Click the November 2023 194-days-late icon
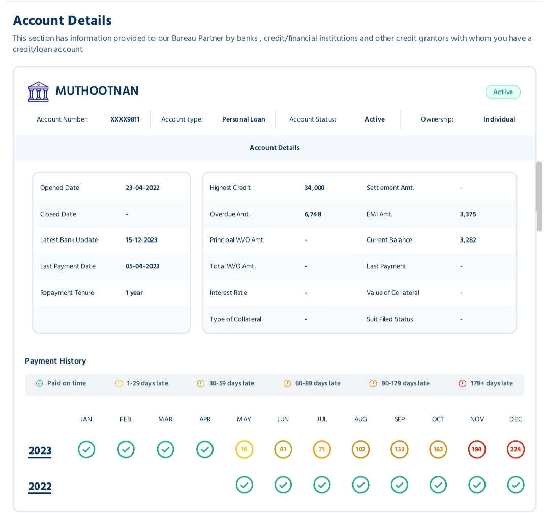This screenshot has width=546, height=513. [x=477, y=449]
